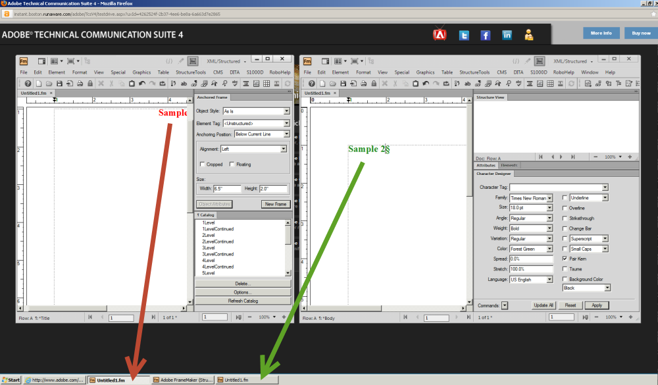Image resolution: width=658 pixels, height=385 pixels.
Task: Open LinkedIn icon in Adobe header
Action: click(507, 36)
